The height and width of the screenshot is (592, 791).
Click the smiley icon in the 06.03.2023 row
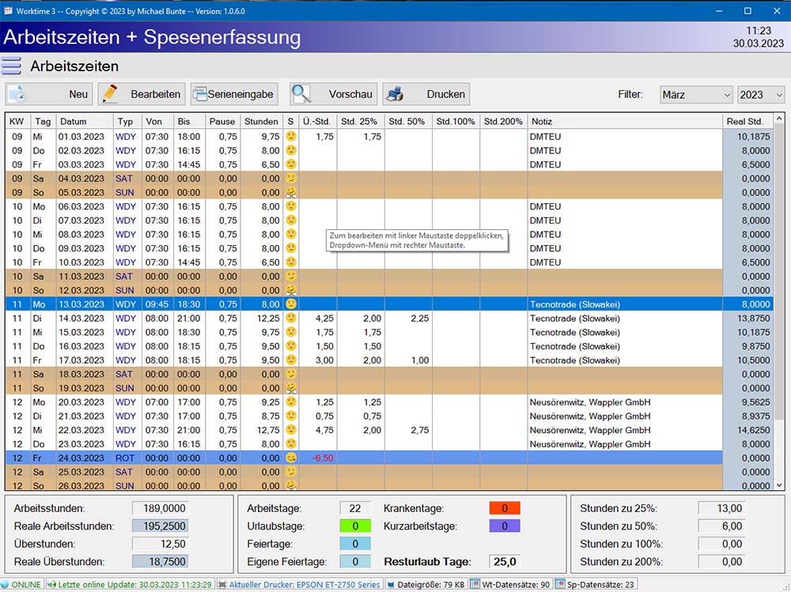(290, 206)
